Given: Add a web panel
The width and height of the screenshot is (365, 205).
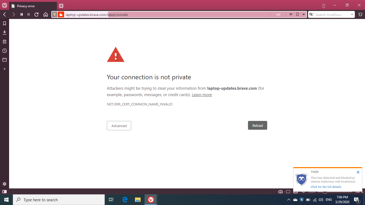Looking at the screenshot, I should pos(5,69).
